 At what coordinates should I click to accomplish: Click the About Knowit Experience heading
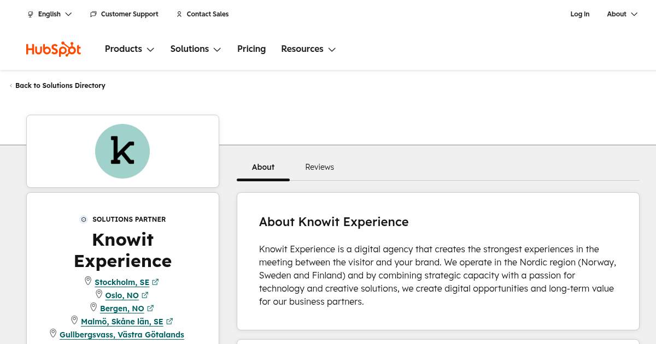[x=334, y=222]
